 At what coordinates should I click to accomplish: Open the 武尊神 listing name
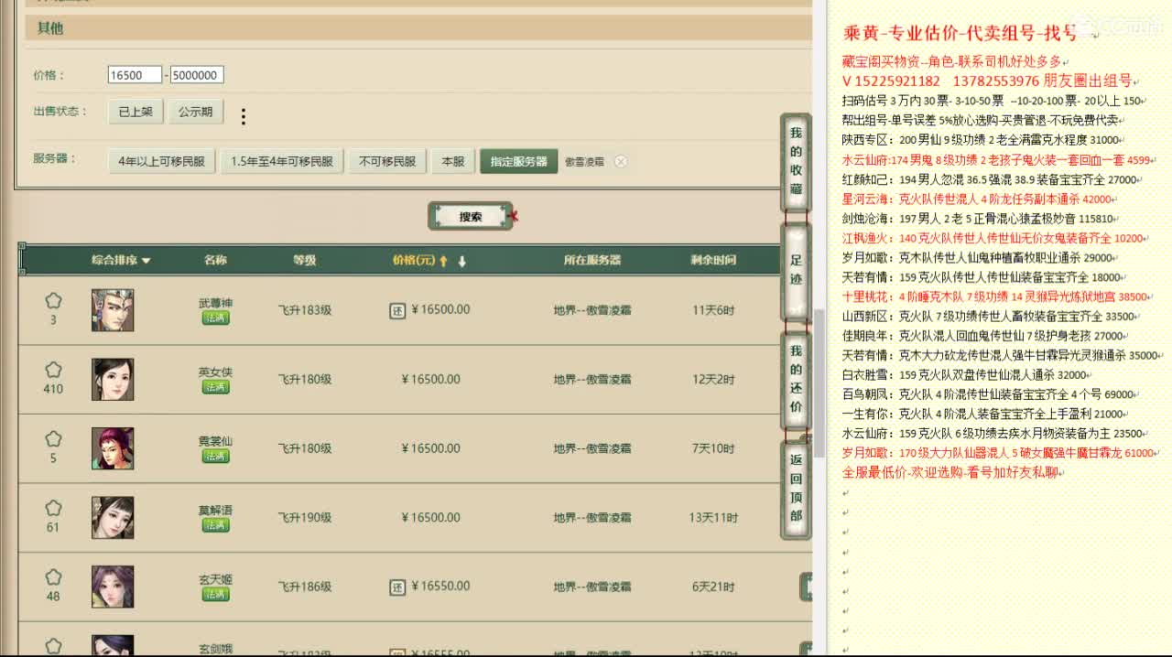point(216,303)
